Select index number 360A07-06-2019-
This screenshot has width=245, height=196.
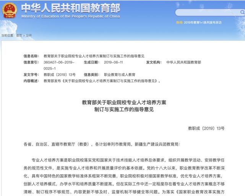(59, 62)
